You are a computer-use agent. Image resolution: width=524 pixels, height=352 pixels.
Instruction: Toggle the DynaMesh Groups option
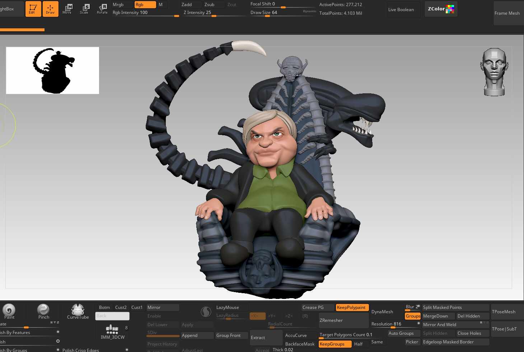coord(413,316)
